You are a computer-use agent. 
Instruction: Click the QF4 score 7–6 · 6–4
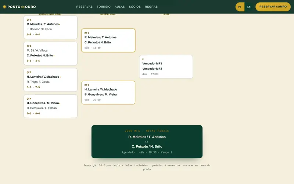33,113
